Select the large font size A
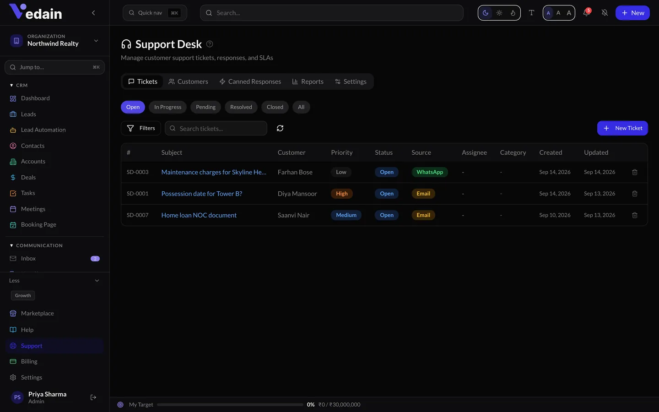Screen dimensions: 659x412 point(569,13)
